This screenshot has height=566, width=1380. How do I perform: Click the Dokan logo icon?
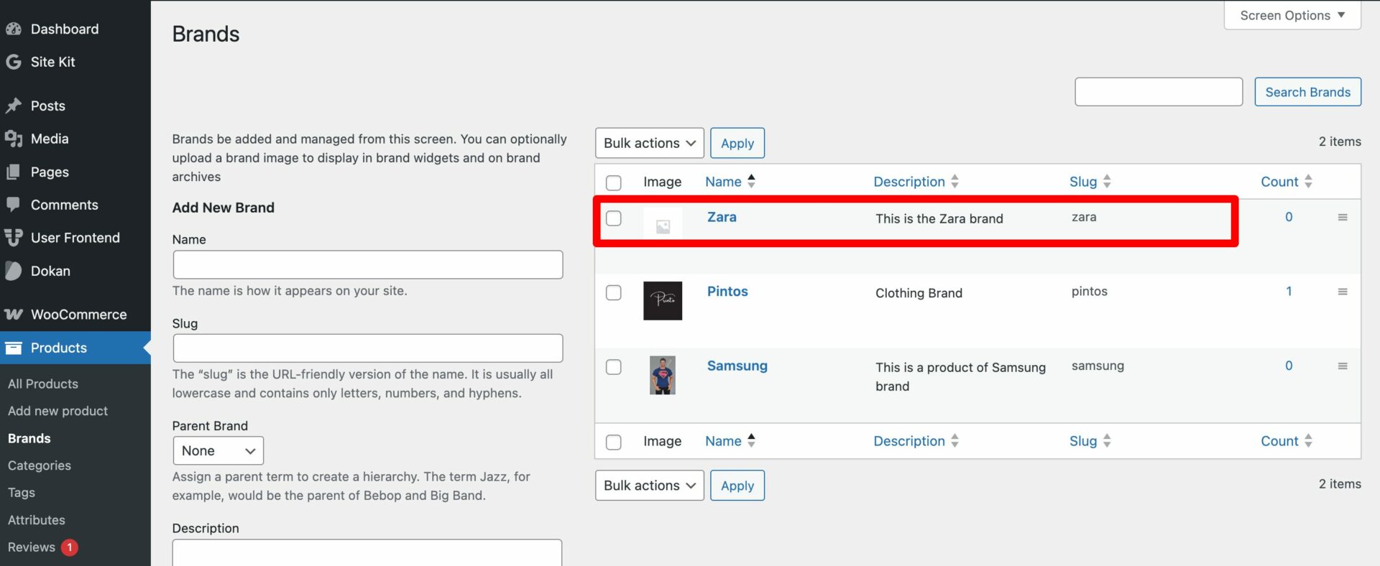click(x=13, y=271)
